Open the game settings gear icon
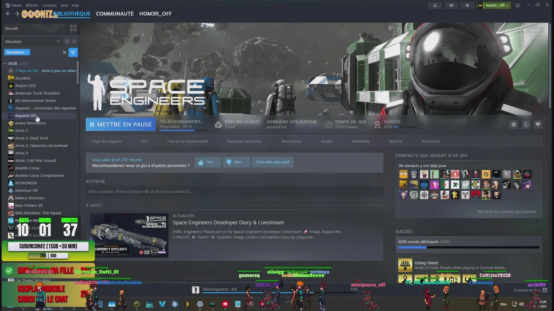 514,124
